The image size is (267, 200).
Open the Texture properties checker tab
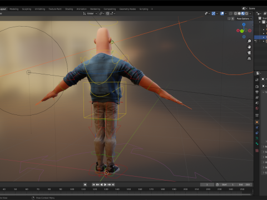pyautogui.click(x=257, y=151)
